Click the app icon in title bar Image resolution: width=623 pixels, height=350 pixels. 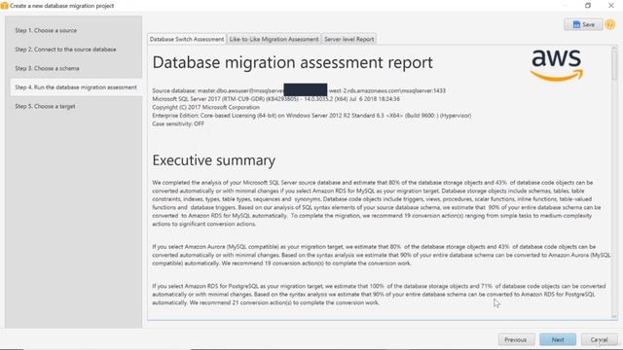(x=4, y=6)
